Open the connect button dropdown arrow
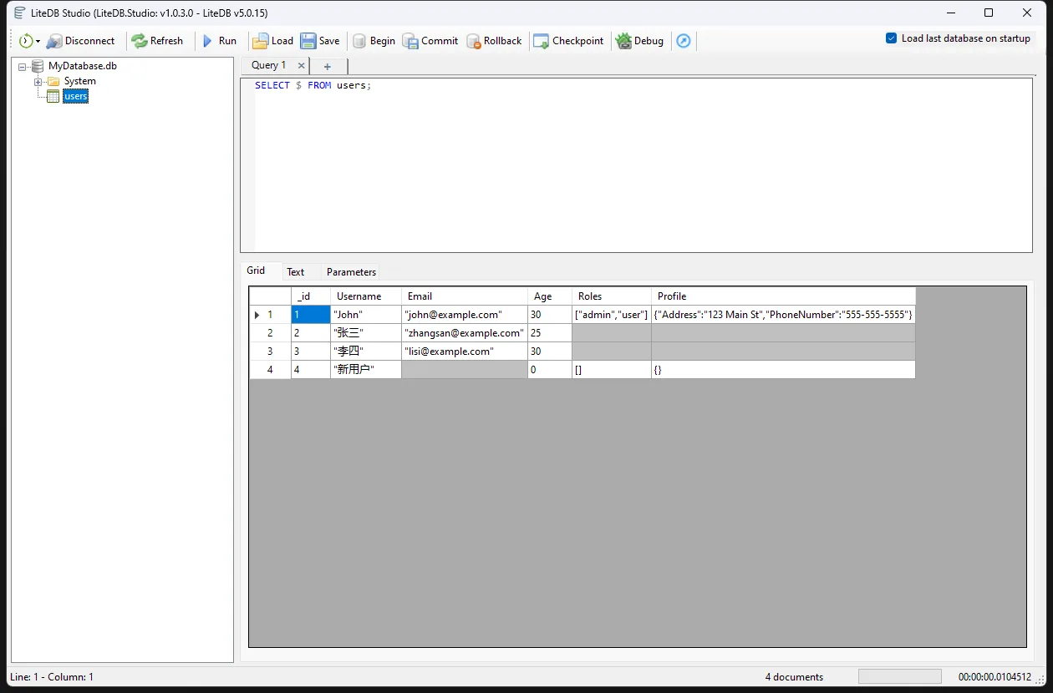1053x693 pixels. pyautogui.click(x=38, y=42)
